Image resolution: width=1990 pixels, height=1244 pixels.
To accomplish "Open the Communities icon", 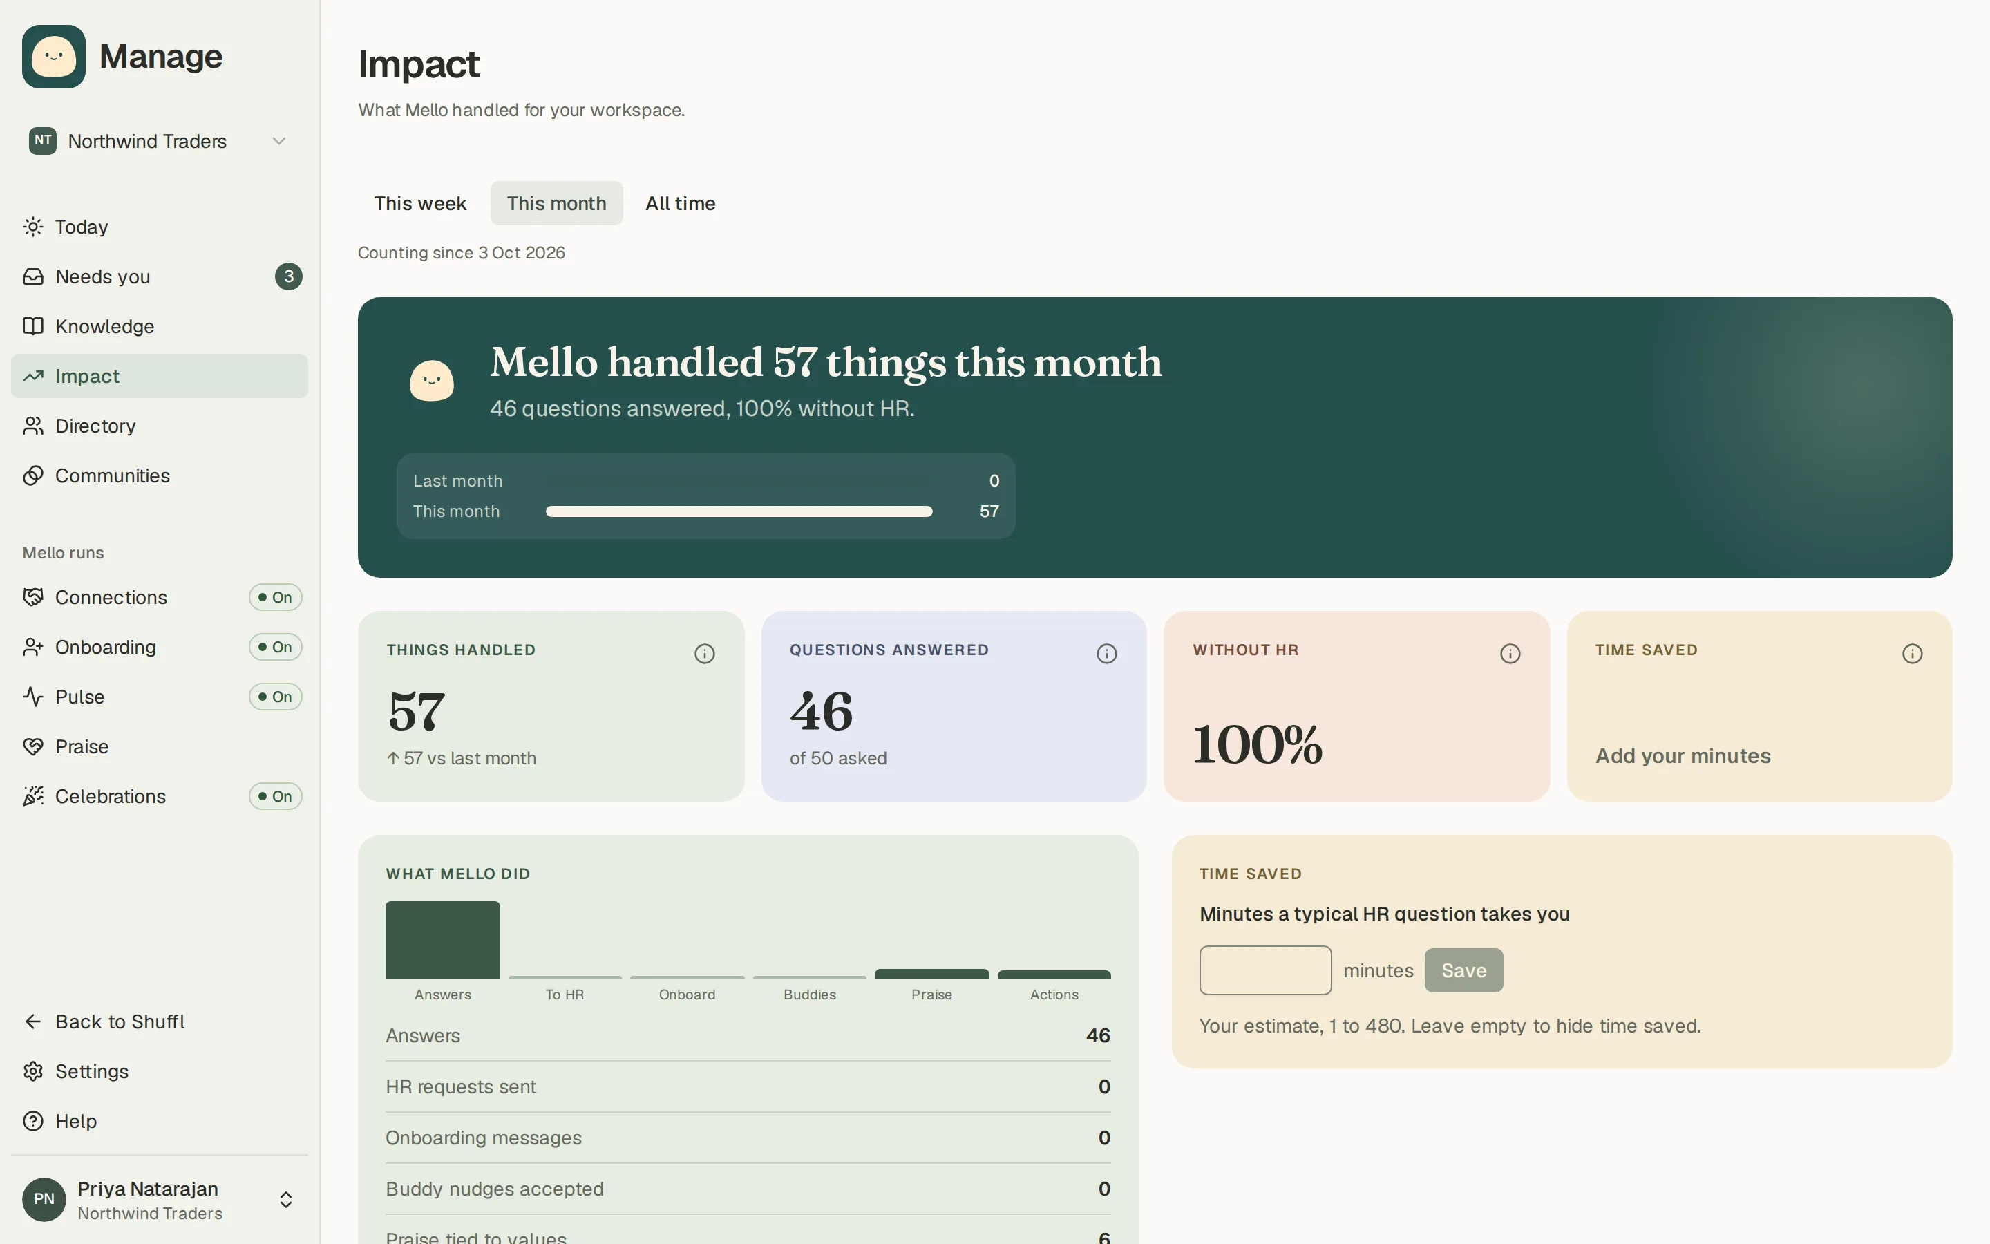I will tap(33, 475).
